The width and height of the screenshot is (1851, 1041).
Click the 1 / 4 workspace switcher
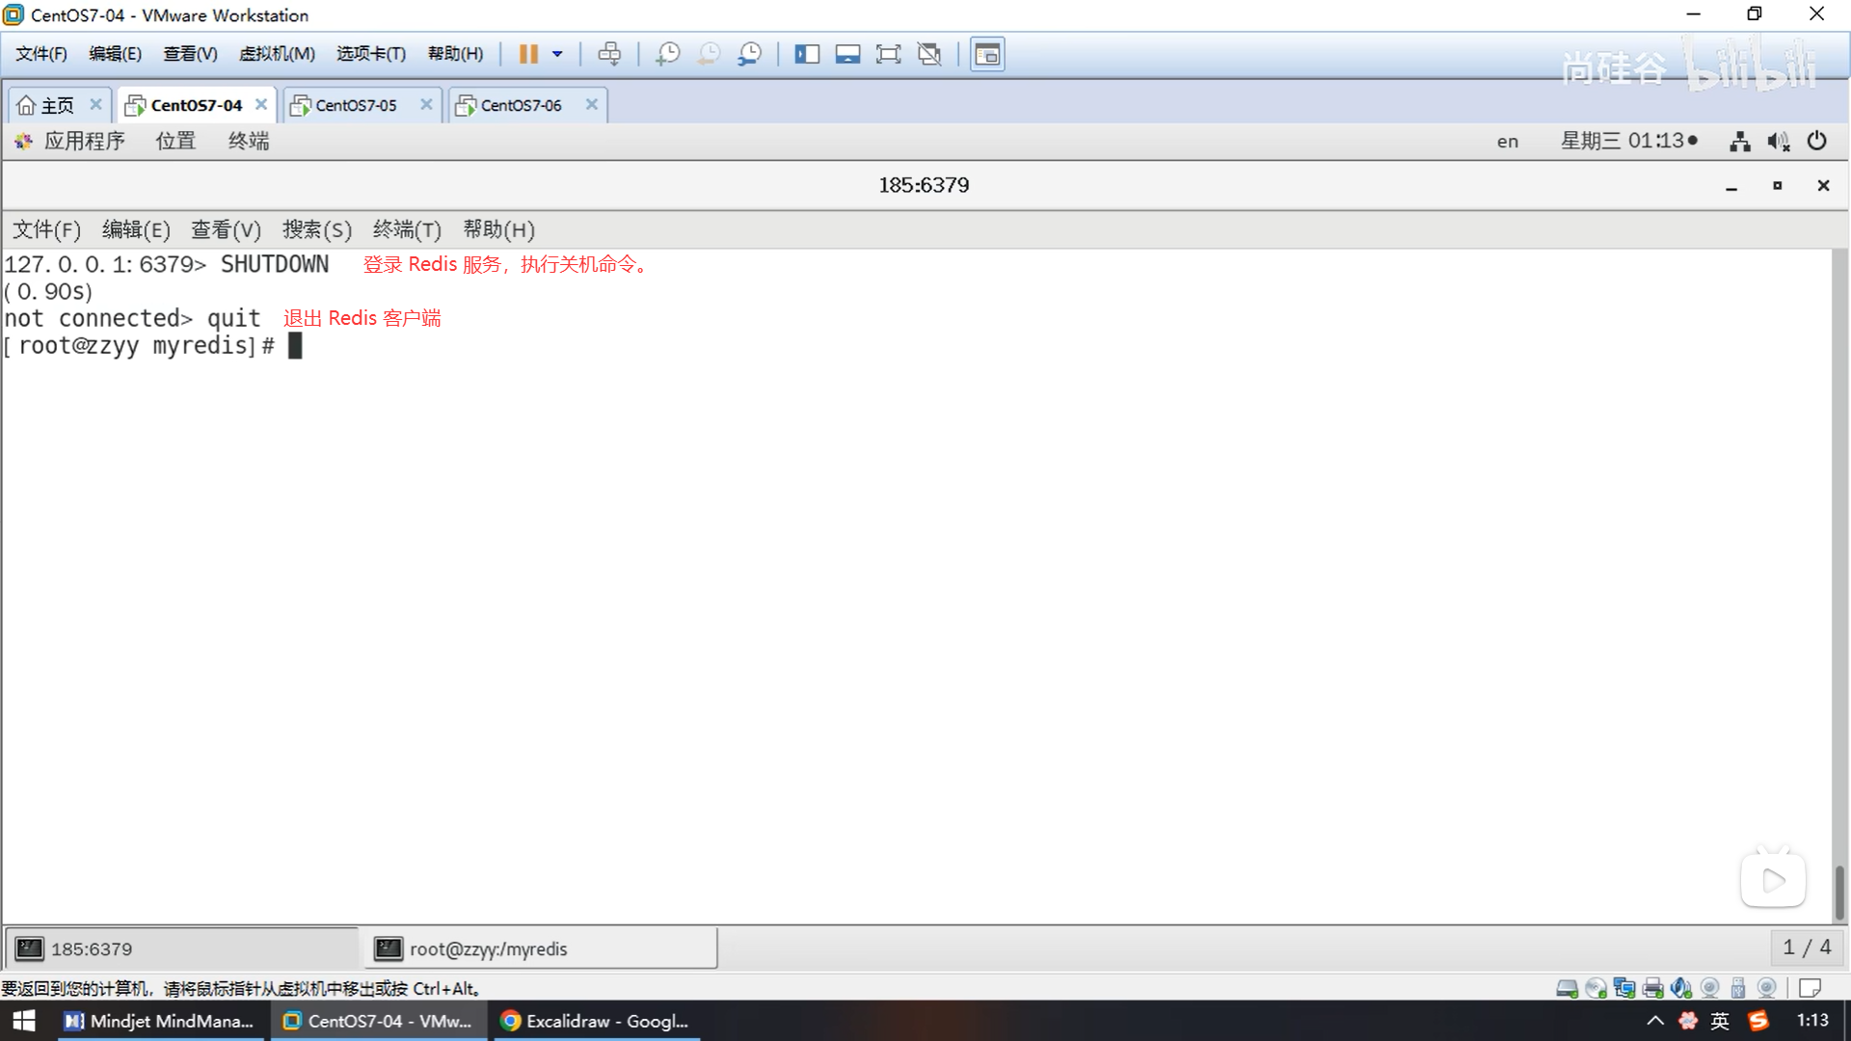pyautogui.click(x=1807, y=948)
